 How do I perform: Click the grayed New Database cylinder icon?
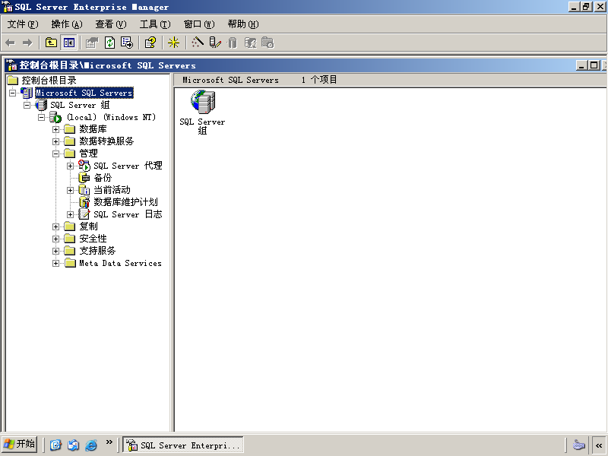pyautogui.click(x=233, y=43)
